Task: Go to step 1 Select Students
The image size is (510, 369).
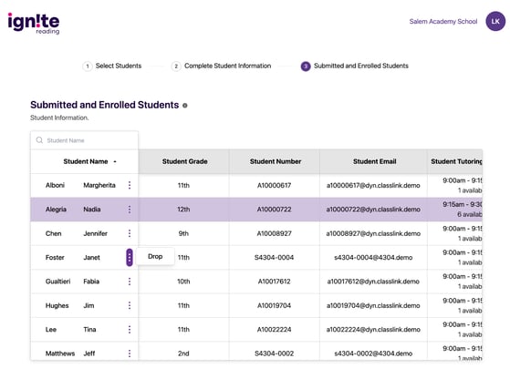Action: pyautogui.click(x=112, y=66)
